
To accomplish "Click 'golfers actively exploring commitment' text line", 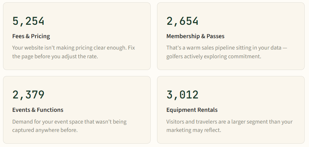I will 214,56.
